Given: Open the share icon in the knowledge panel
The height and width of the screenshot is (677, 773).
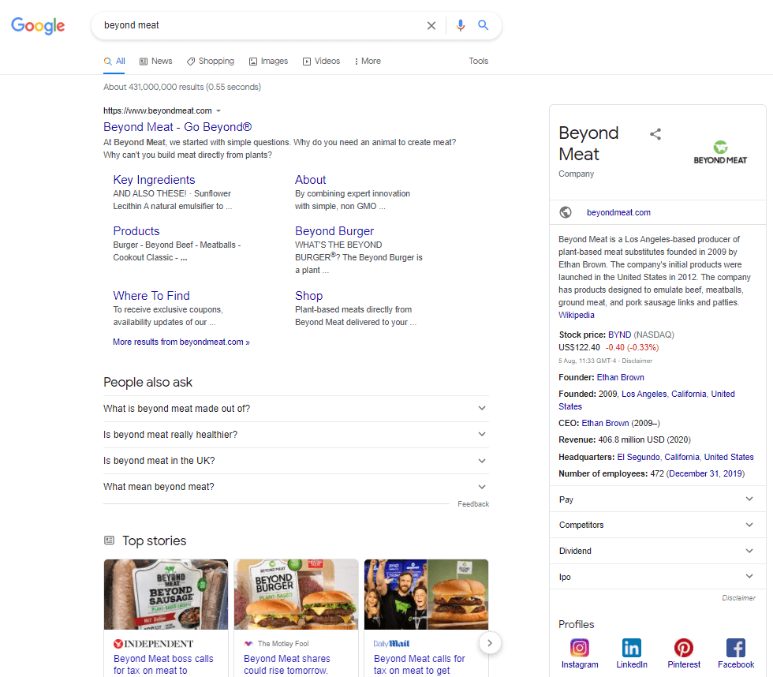Looking at the screenshot, I should 655,133.
